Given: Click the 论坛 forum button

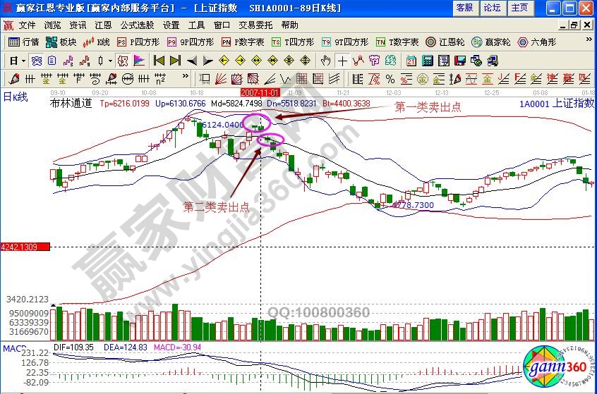Looking at the screenshot, I should (x=492, y=8).
